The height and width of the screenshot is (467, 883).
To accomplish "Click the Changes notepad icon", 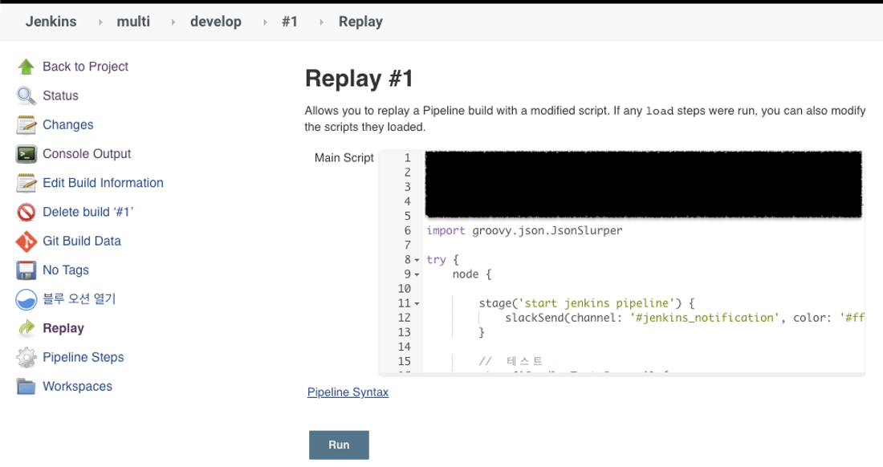I will (x=26, y=125).
